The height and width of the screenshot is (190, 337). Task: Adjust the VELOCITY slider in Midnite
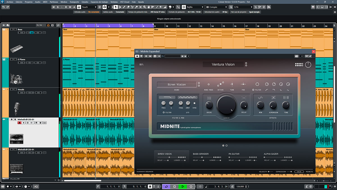pyautogui.click(x=270, y=171)
